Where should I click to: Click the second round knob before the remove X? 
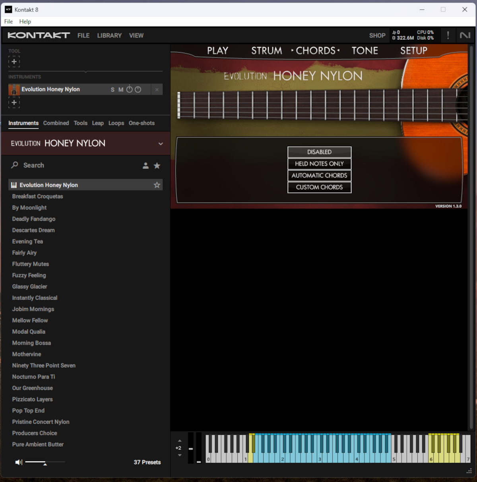click(x=138, y=89)
